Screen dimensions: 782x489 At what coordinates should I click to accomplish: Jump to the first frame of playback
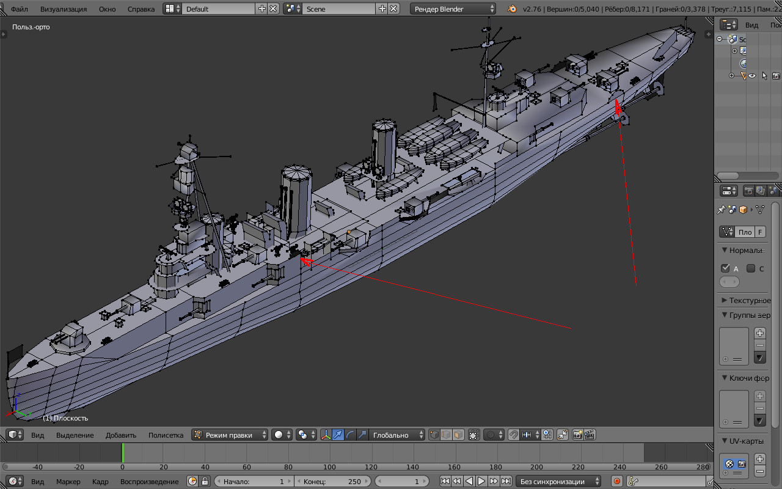coord(445,482)
